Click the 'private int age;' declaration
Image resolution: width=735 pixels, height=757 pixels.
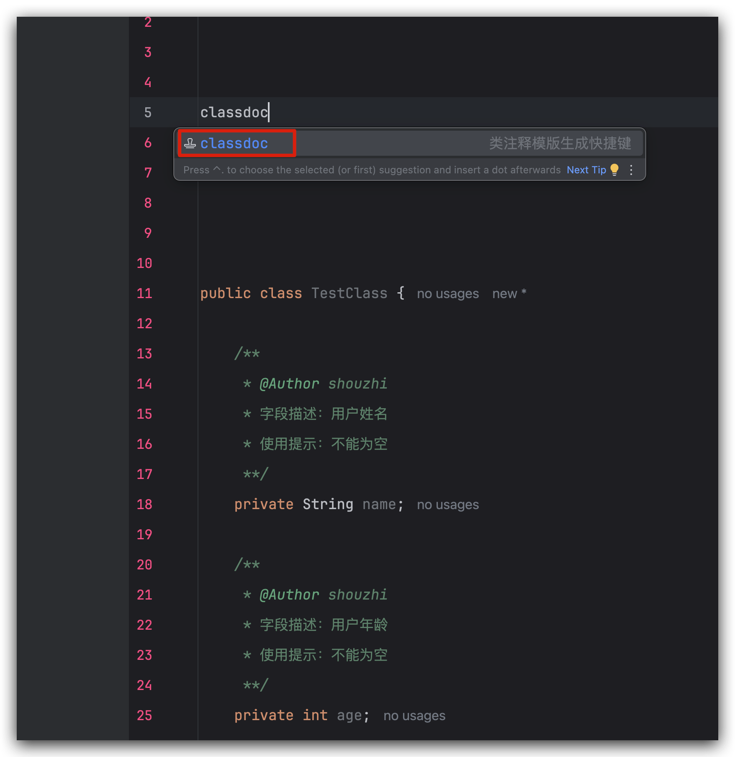click(302, 715)
